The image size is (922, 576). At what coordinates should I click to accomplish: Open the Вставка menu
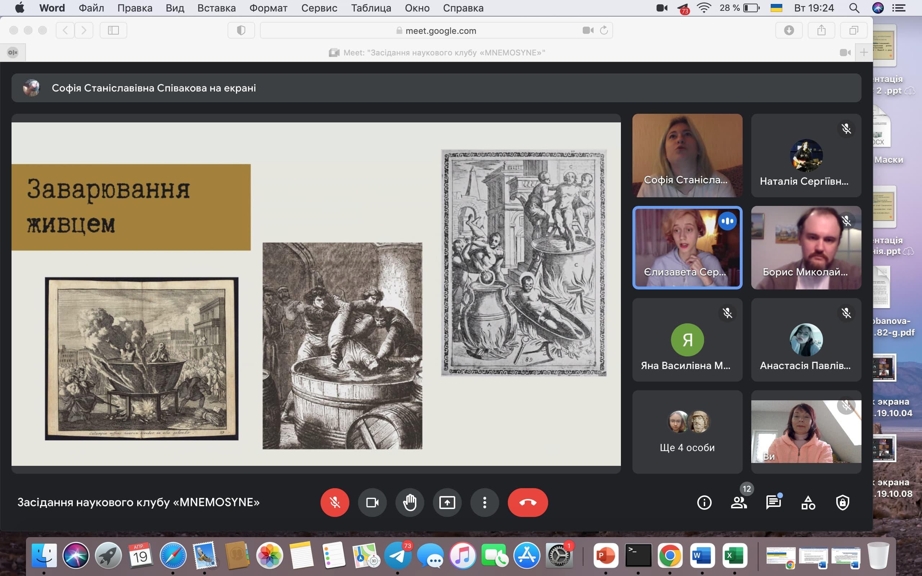click(x=216, y=8)
